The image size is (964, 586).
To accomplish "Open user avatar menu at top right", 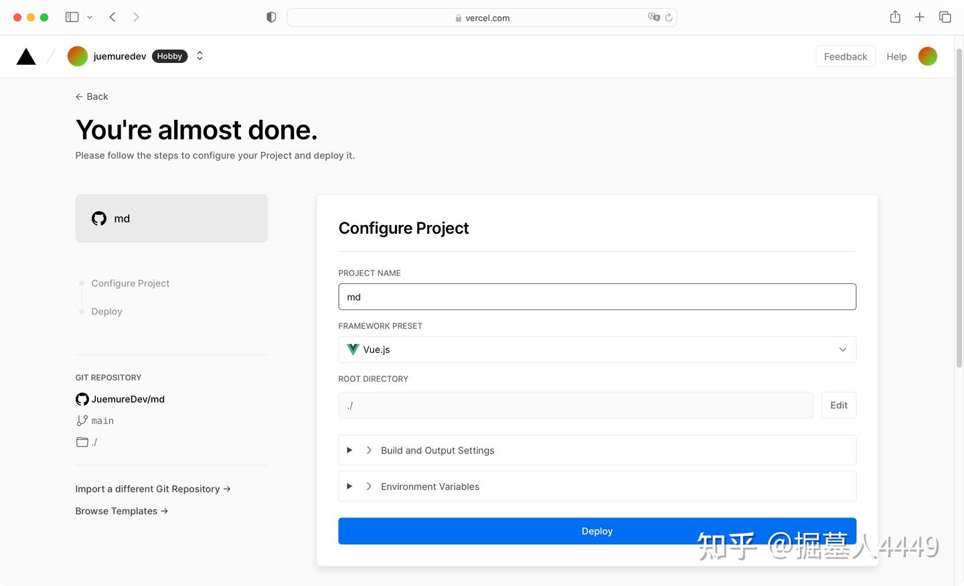I will coord(927,57).
